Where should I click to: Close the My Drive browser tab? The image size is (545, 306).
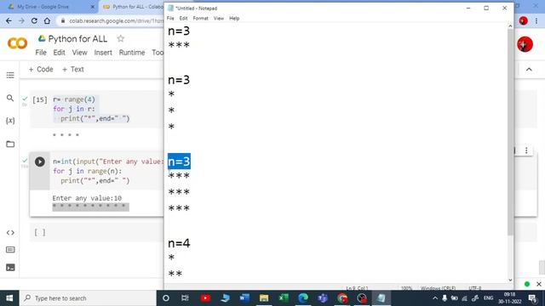point(93,7)
